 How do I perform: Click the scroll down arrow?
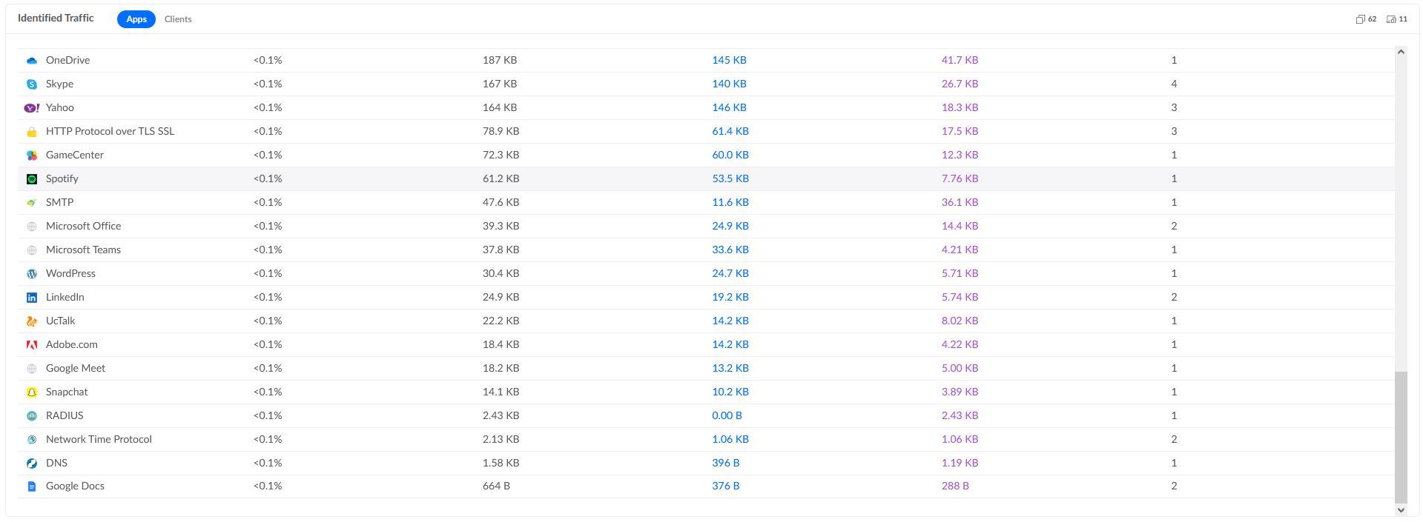tap(1401, 509)
